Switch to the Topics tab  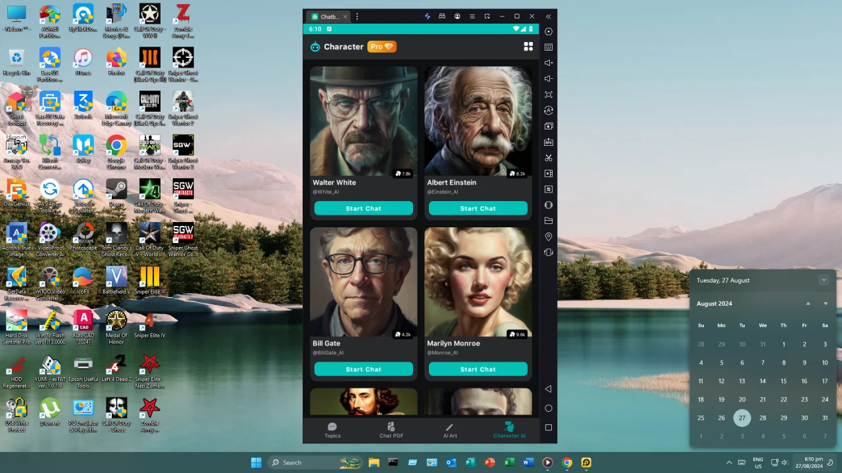[x=332, y=430]
